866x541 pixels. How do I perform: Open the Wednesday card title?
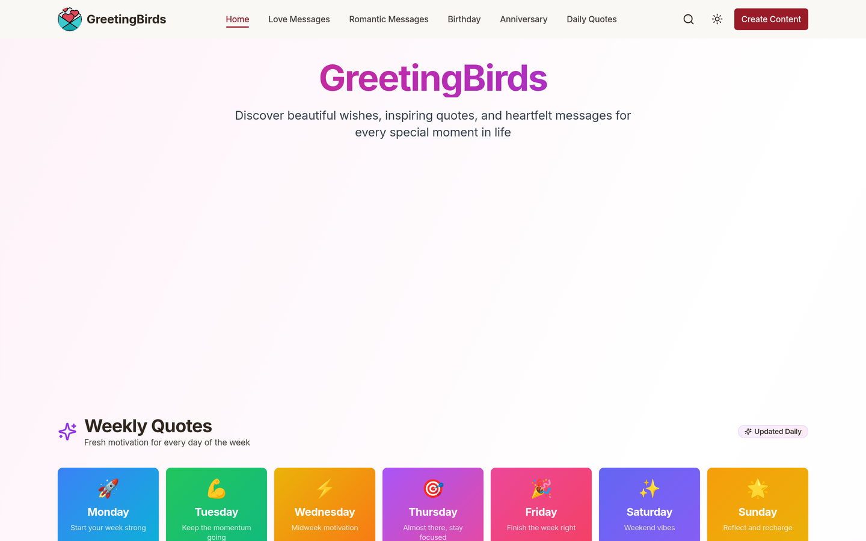click(x=325, y=512)
